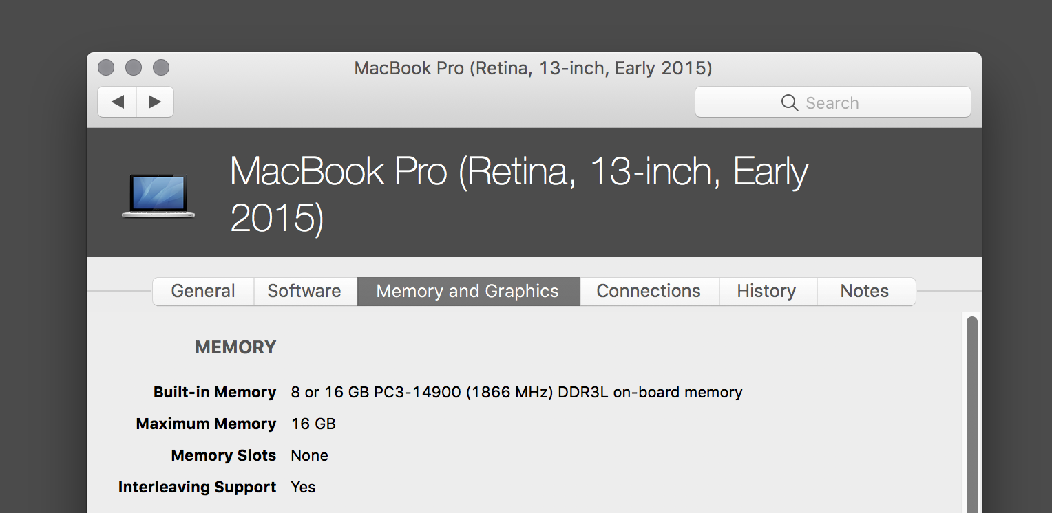Switch to the Software tab
Viewport: 1052px width, 513px height.
point(304,291)
